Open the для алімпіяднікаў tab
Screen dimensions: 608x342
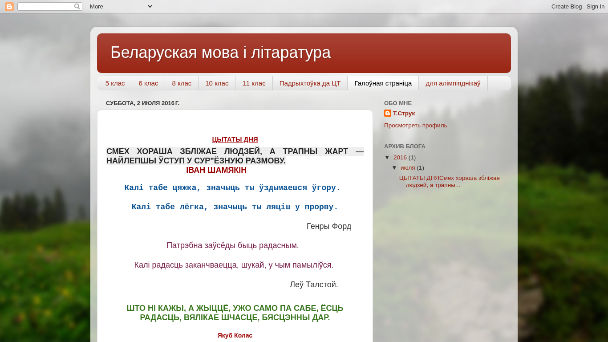tap(453, 83)
